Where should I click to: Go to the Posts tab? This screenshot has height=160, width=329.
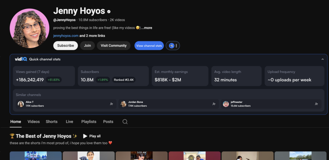pos(108,122)
